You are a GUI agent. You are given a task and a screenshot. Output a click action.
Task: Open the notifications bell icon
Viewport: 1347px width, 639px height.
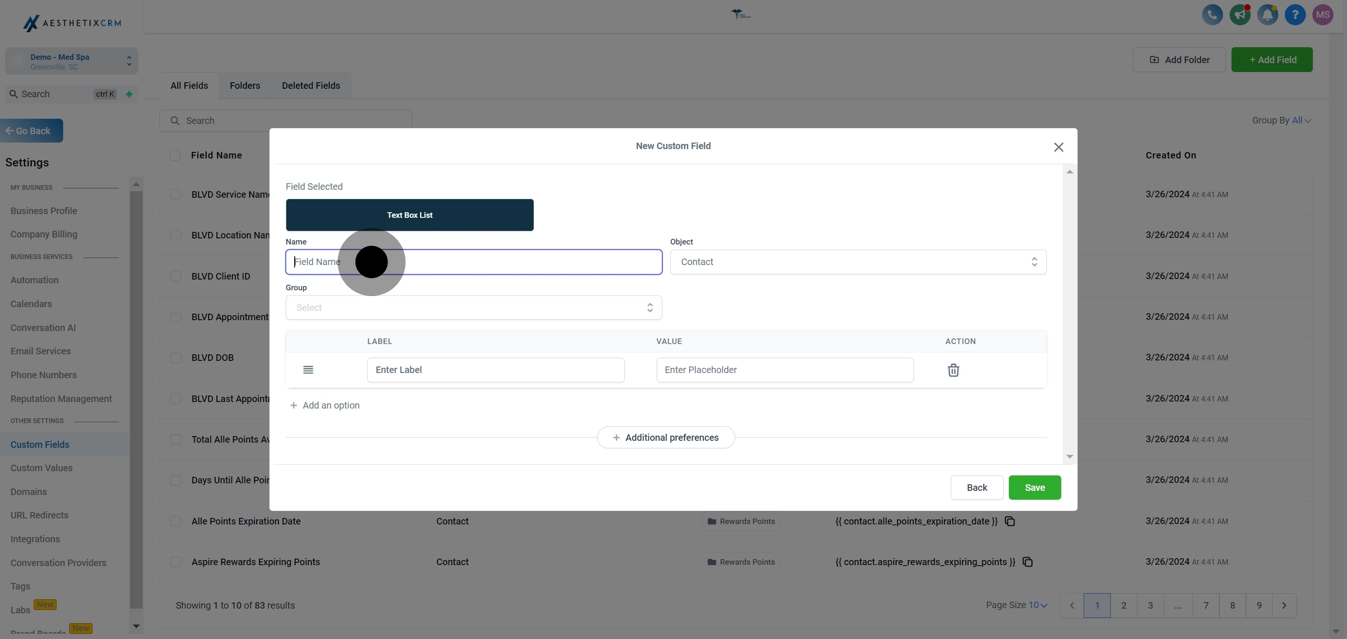pos(1267,14)
